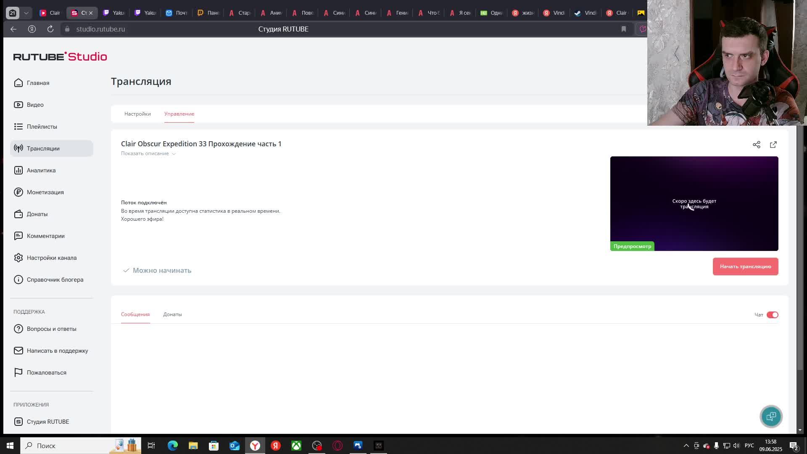Viewport: 807px width, 454px height.
Task: Toggle the Чат switch off
Action: (773, 315)
